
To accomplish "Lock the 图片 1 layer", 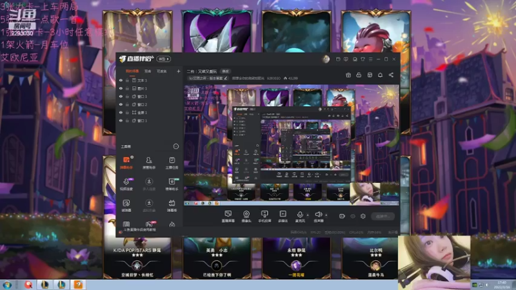I will (x=127, y=88).
